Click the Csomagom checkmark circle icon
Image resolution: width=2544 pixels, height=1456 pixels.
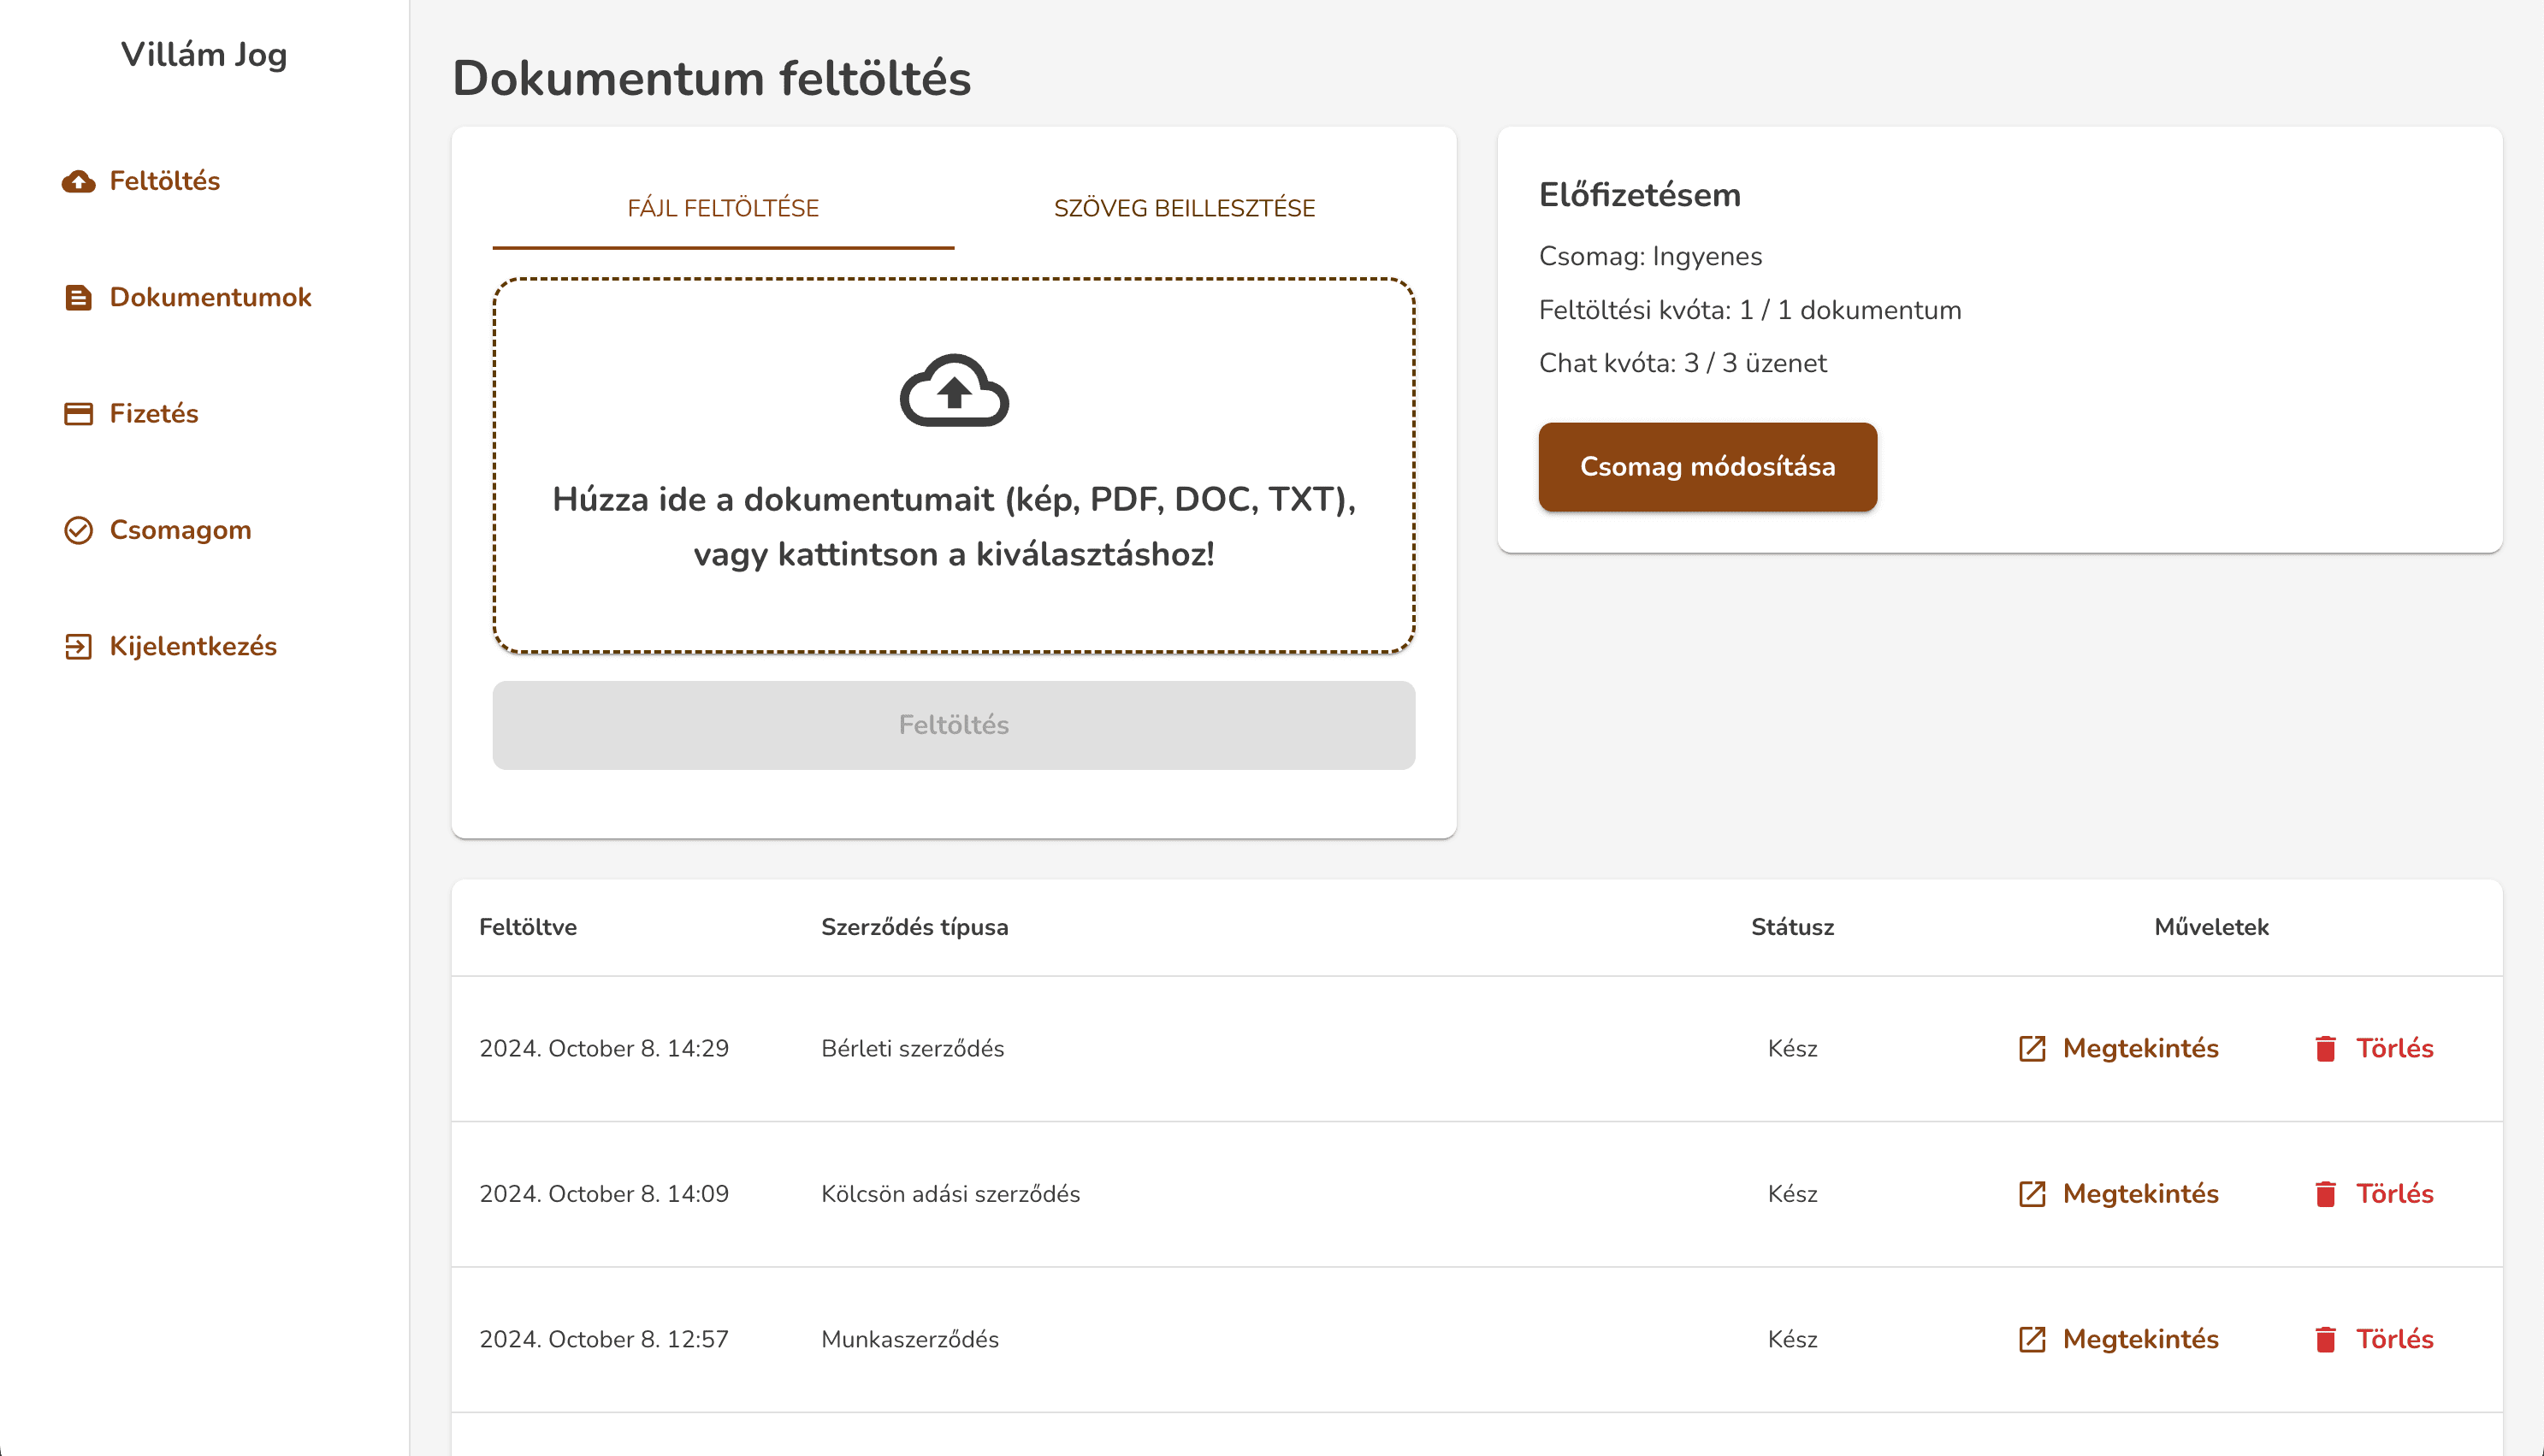point(78,530)
